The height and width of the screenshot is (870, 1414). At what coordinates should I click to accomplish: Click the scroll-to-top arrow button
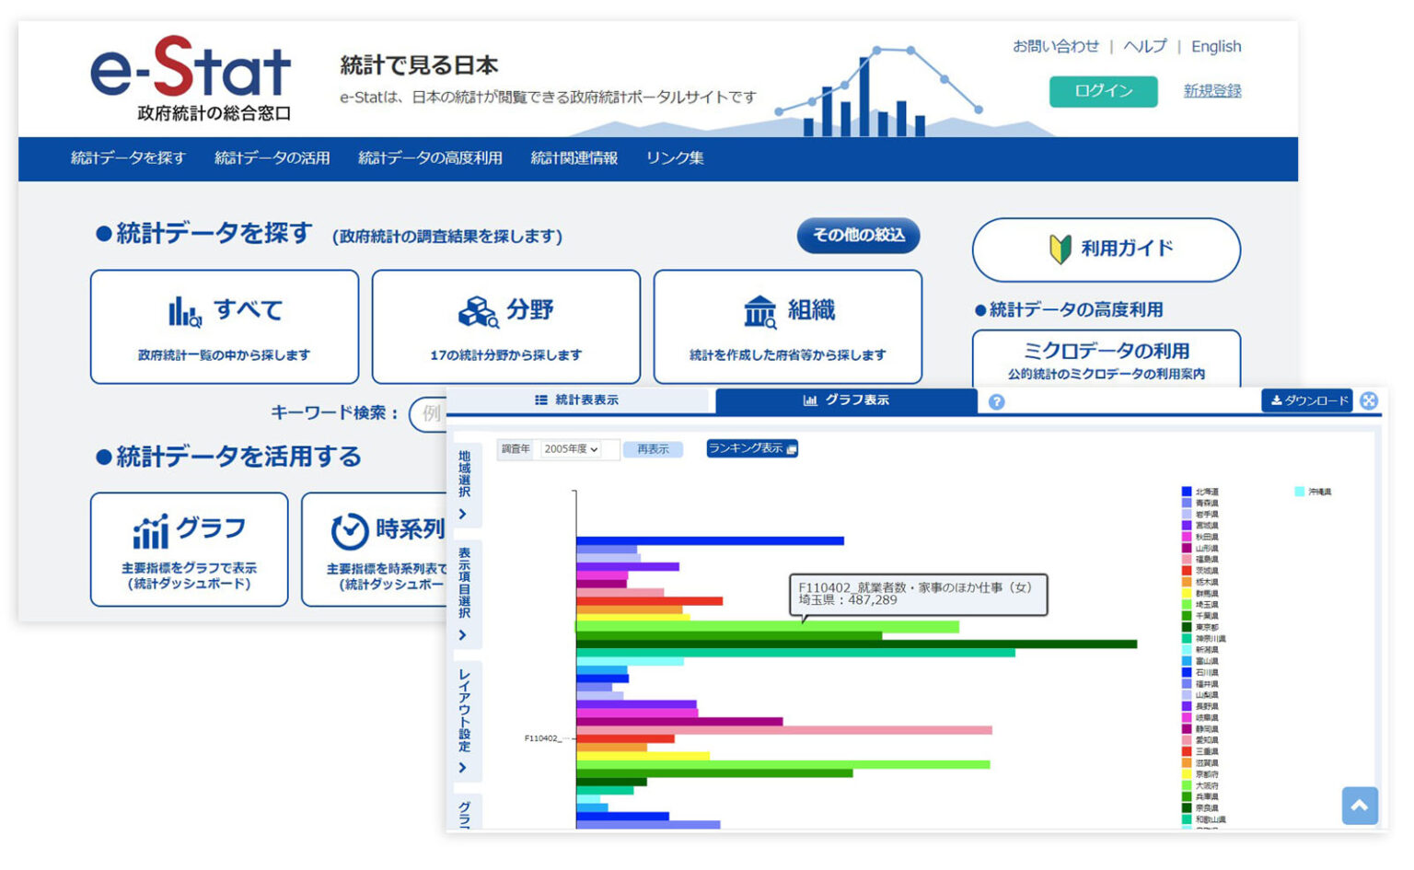click(1359, 806)
